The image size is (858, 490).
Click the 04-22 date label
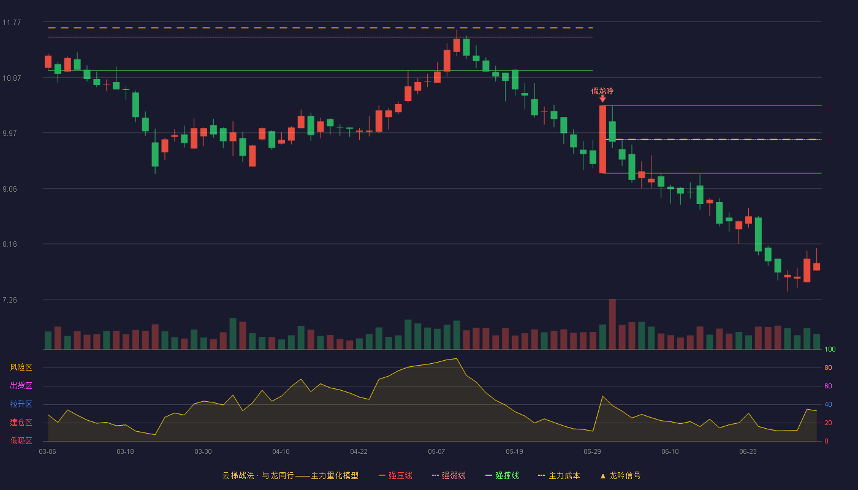point(359,451)
